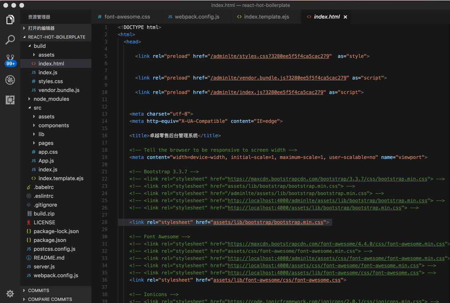Open the Explorer view in activity bar
This screenshot has height=303, width=450.
click(x=10, y=19)
